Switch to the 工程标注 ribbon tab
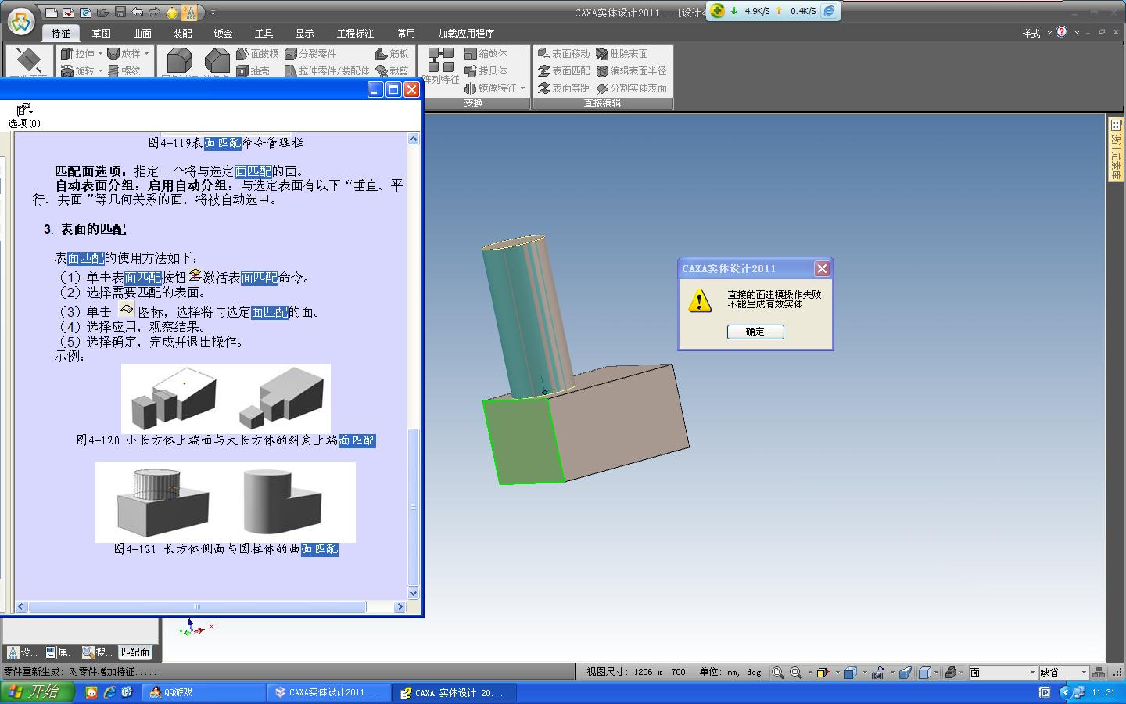The width and height of the screenshot is (1126, 704). tap(355, 33)
